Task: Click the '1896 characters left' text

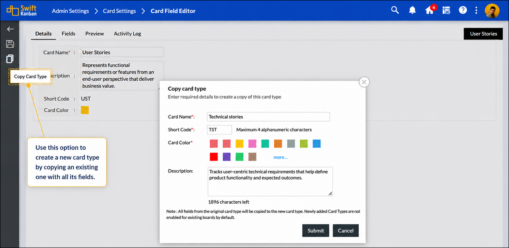Action: point(229,202)
